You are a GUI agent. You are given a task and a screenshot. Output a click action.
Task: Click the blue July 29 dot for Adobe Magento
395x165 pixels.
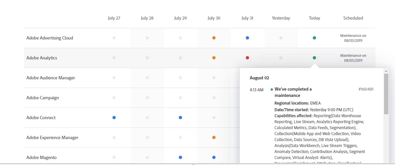pyautogui.click(x=180, y=157)
